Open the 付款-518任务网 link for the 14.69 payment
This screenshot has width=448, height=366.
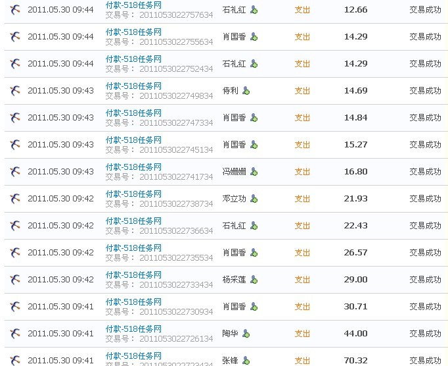[133, 86]
